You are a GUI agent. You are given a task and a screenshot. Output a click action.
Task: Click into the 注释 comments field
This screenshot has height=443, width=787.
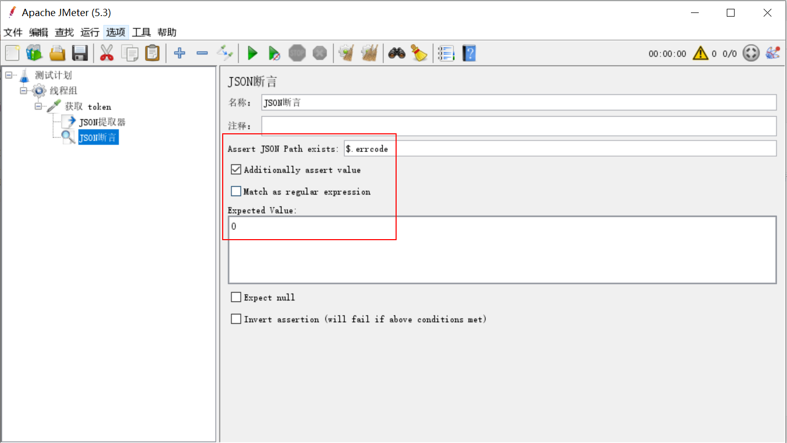pos(519,126)
